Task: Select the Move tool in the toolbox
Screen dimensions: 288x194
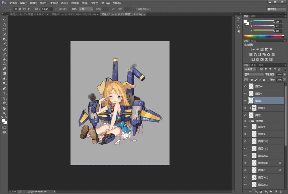Action: (4, 20)
